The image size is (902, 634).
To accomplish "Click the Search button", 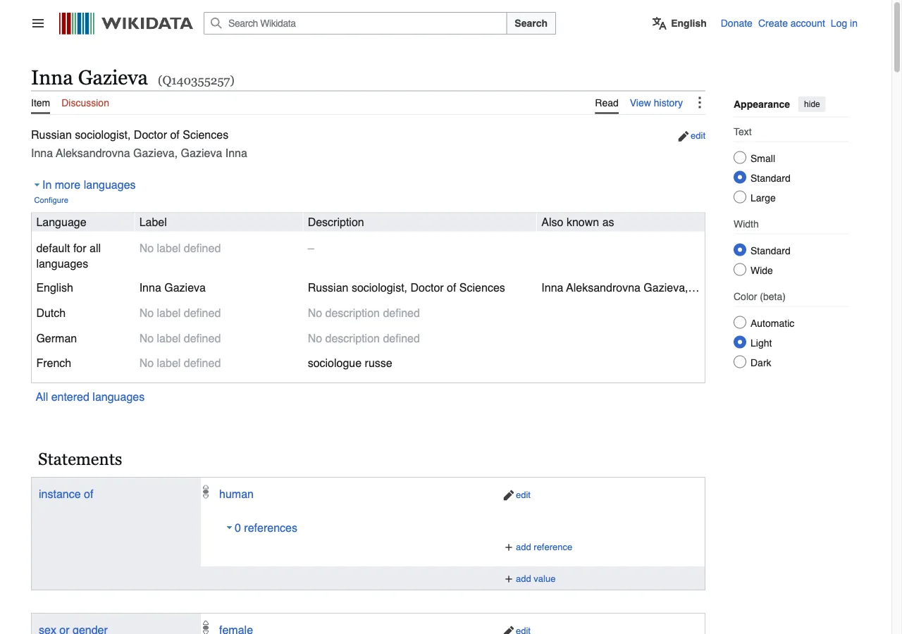I will (x=531, y=23).
